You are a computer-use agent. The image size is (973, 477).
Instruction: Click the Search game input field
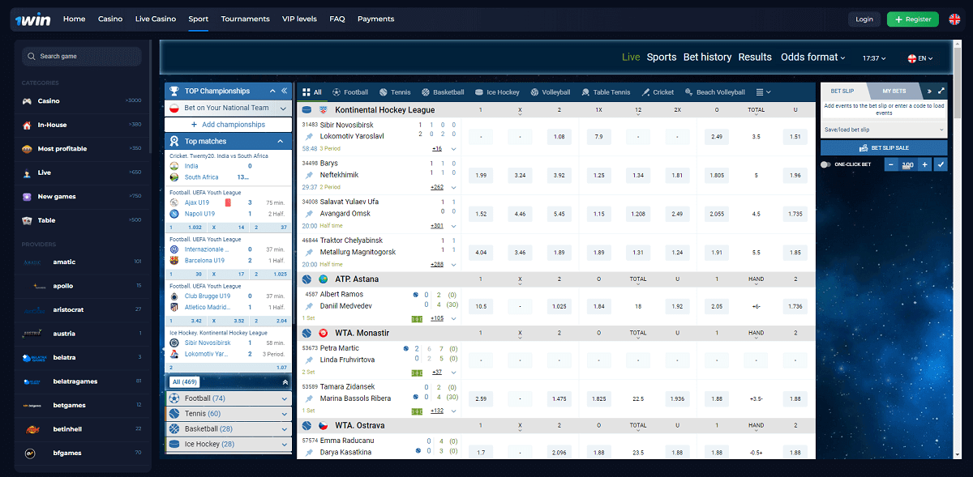[x=81, y=56]
